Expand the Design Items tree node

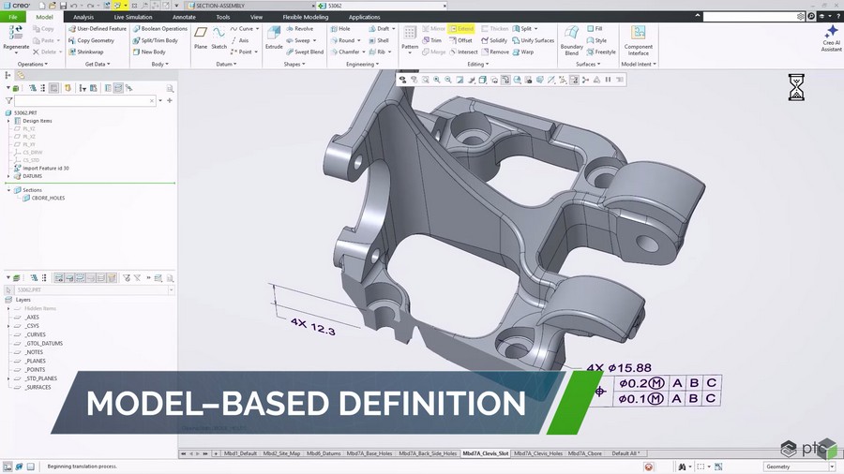(x=8, y=121)
